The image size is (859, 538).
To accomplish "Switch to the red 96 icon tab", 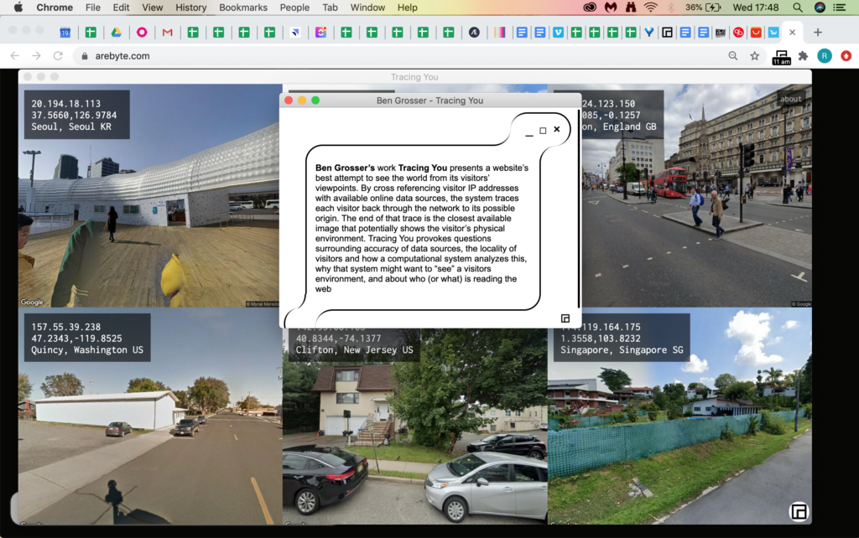I will pos(738,33).
